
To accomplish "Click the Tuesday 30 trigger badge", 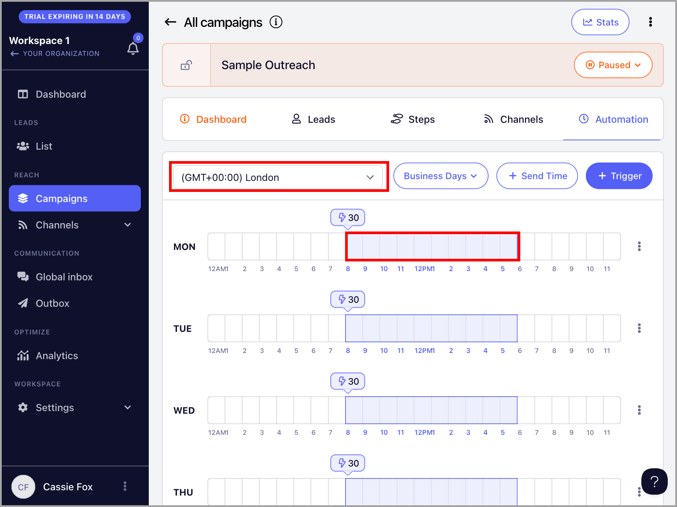I will click(x=348, y=299).
